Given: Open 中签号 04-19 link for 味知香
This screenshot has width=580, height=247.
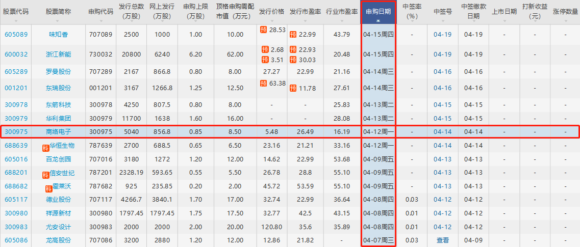Looking at the screenshot, I should pos(443,34).
